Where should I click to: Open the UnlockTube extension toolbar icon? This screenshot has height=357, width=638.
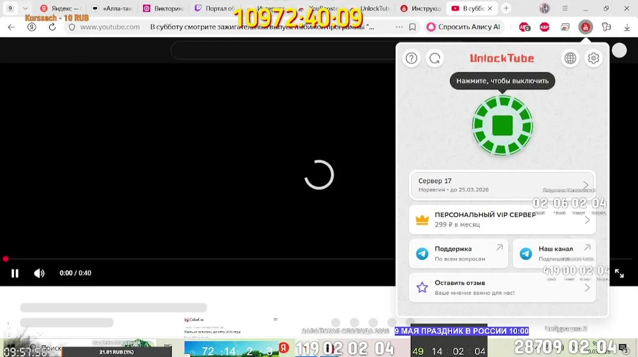tap(585, 27)
